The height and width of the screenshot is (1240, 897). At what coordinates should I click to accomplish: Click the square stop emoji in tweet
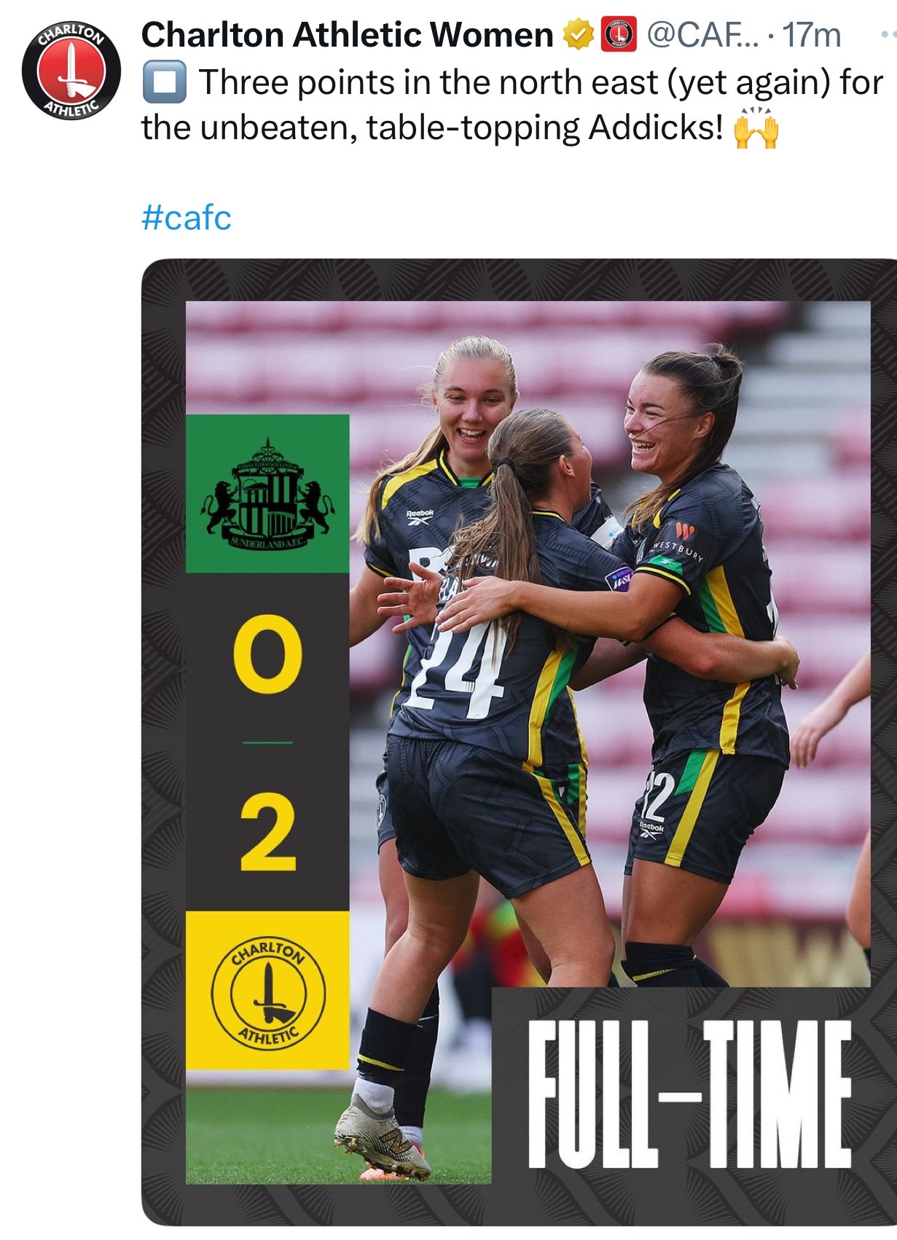pyautogui.click(x=165, y=82)
